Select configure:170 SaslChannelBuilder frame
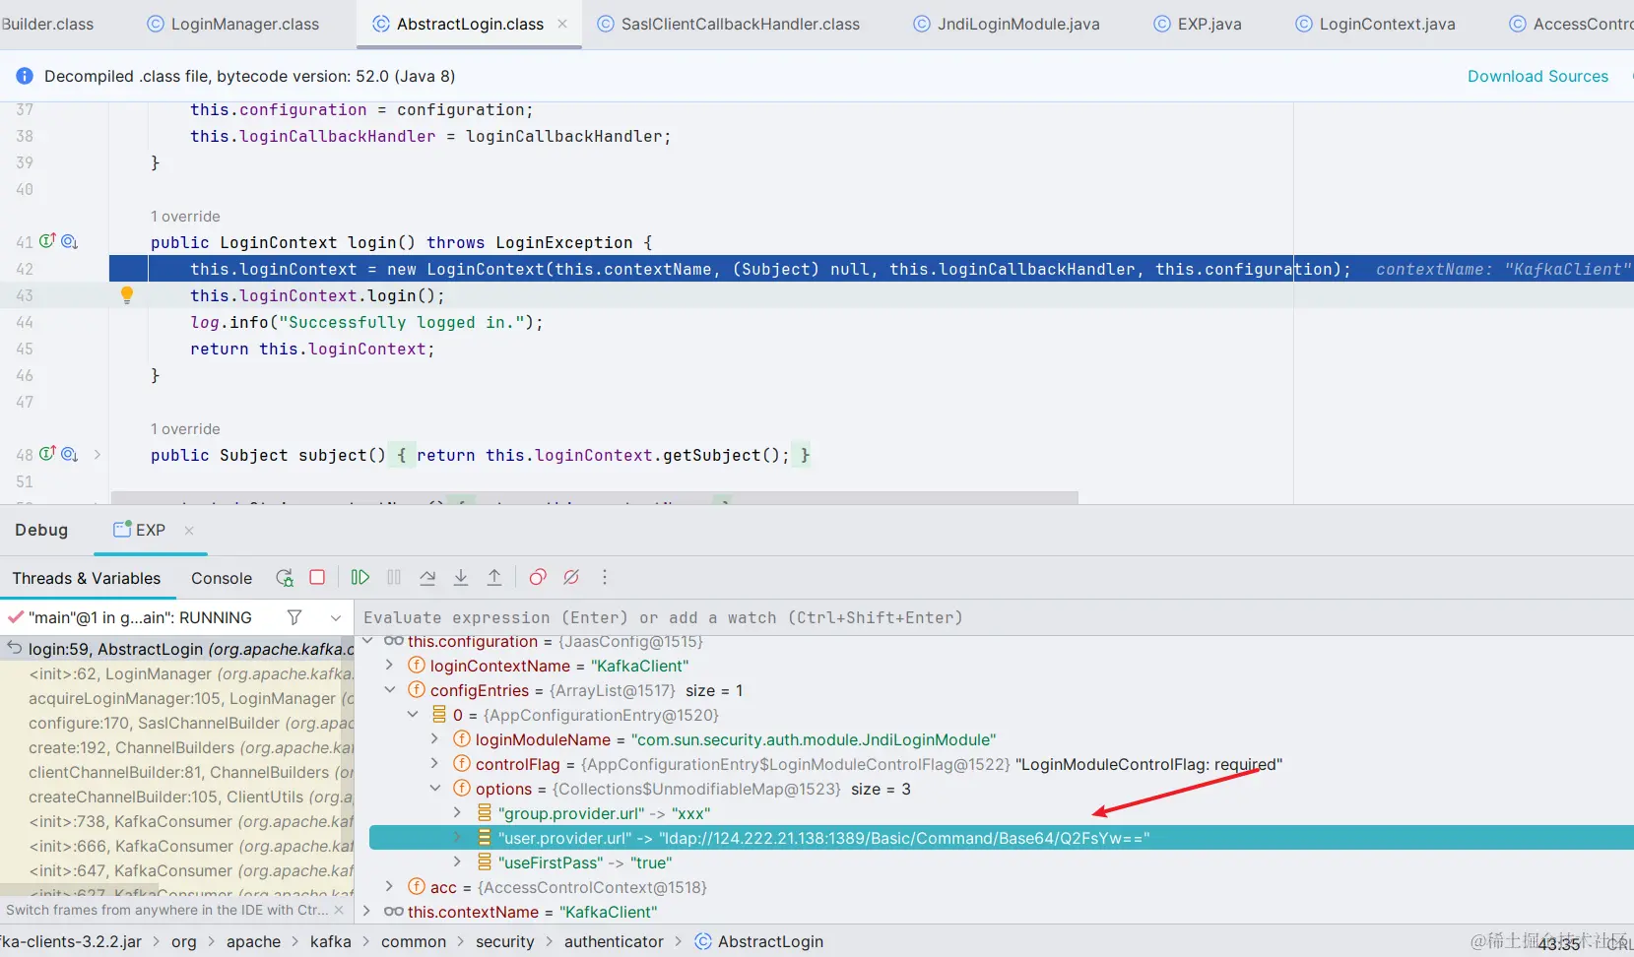1634x957 pixels. pyautogui.click(x=177, y=723)
